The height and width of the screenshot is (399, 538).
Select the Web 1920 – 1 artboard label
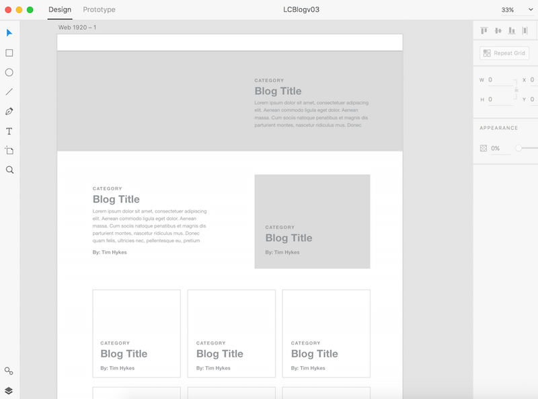click(x=78, y=28)
